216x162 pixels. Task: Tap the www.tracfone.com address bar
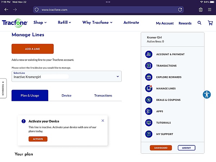(x=108, y=10)
